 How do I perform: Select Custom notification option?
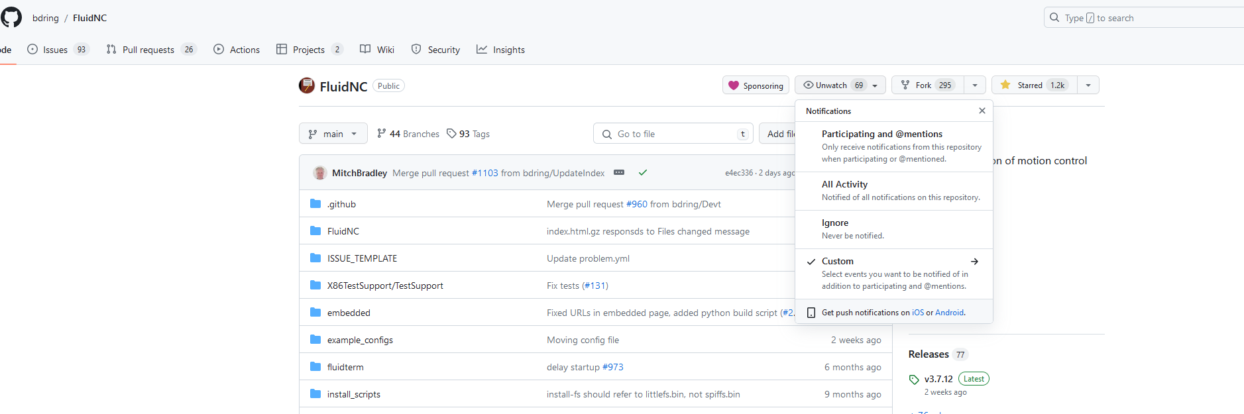tap(894, 274)
